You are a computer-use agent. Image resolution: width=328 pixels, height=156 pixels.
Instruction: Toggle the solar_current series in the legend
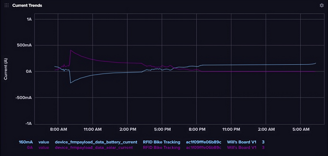(94, 147)
